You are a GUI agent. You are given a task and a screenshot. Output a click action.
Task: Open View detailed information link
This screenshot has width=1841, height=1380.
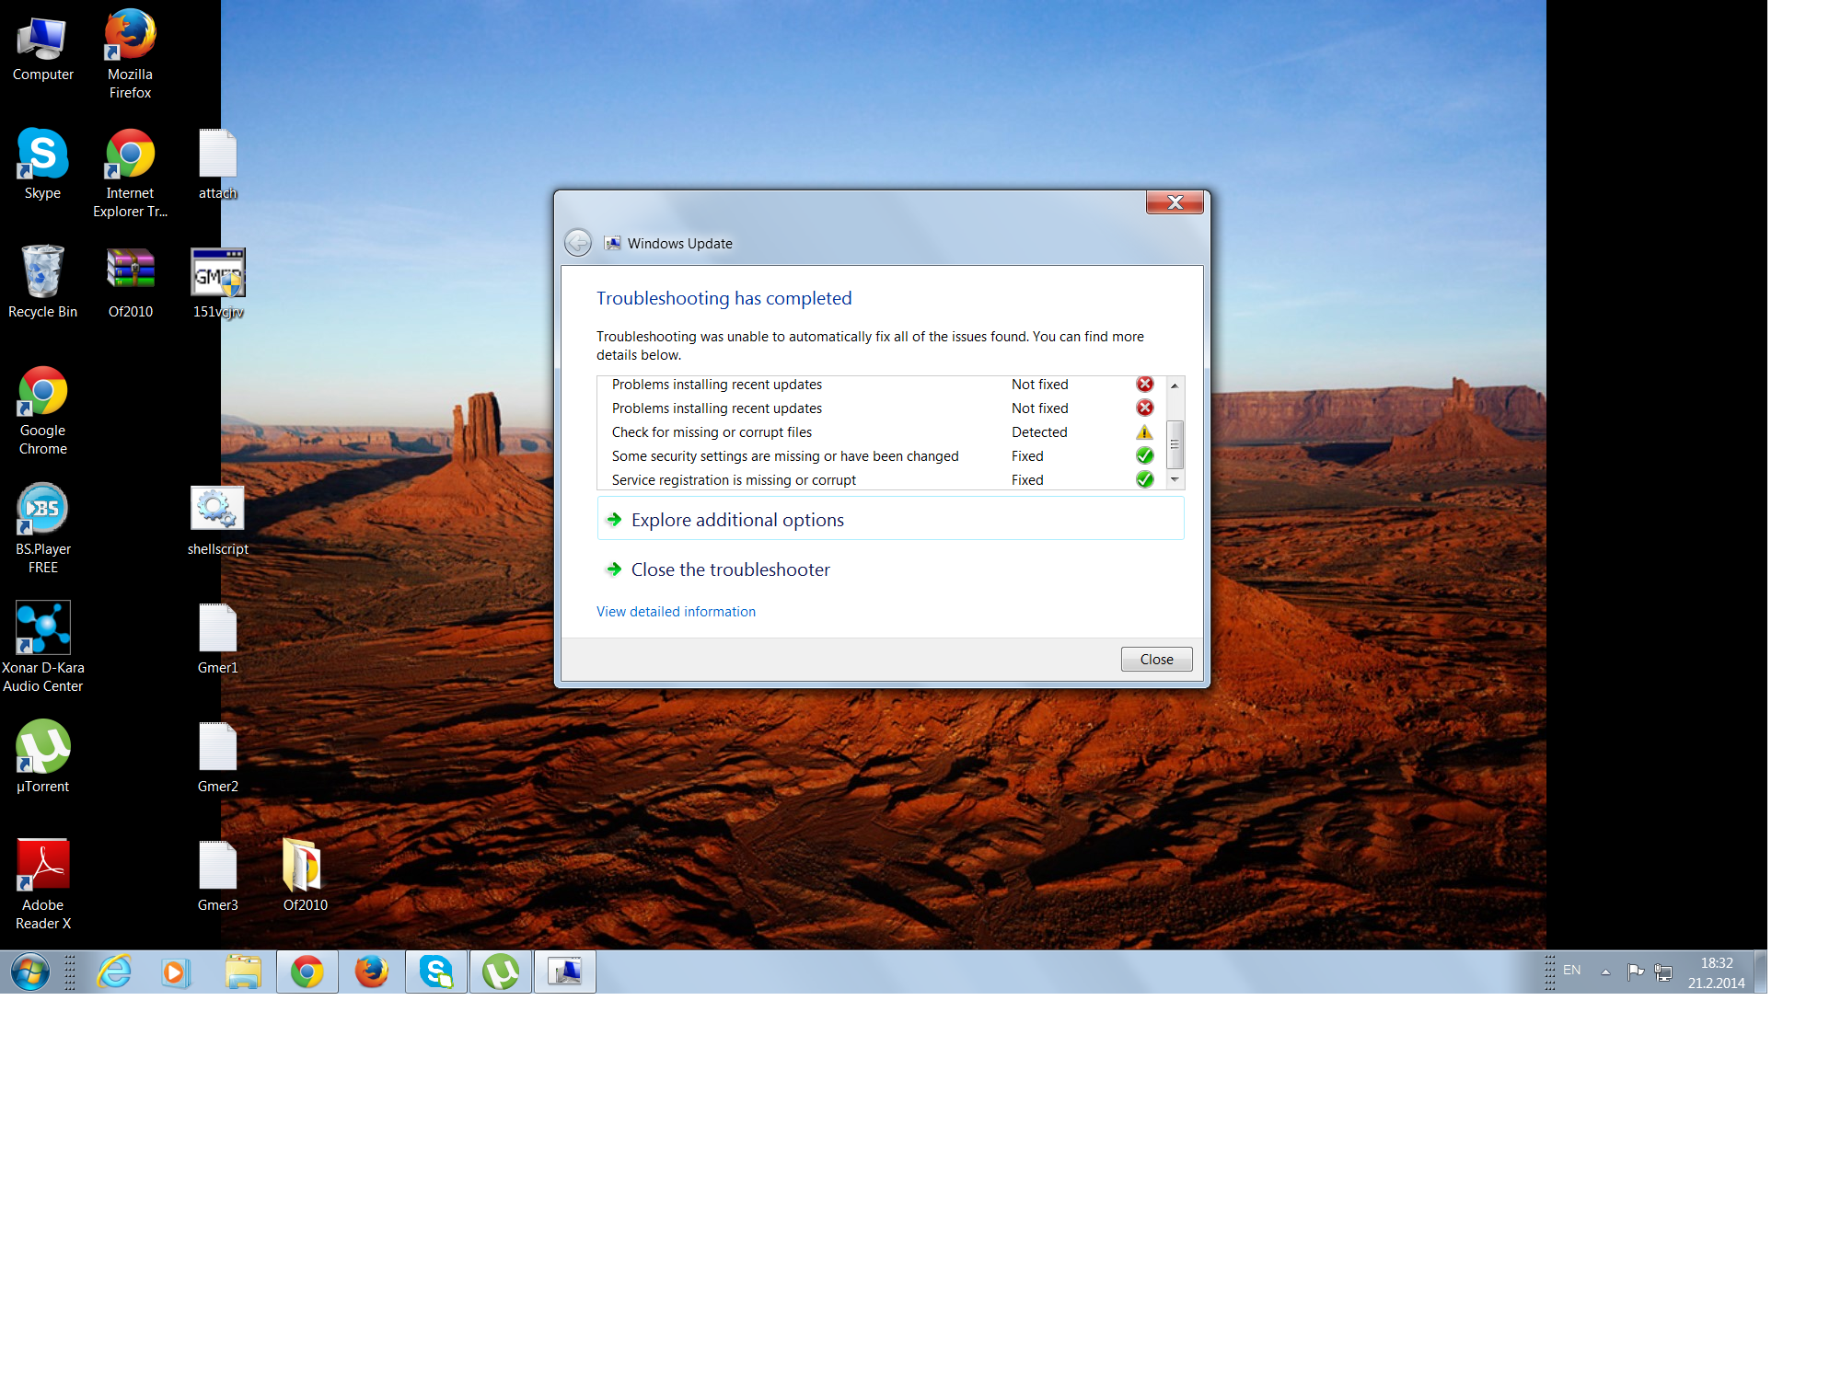click(676, 612)
